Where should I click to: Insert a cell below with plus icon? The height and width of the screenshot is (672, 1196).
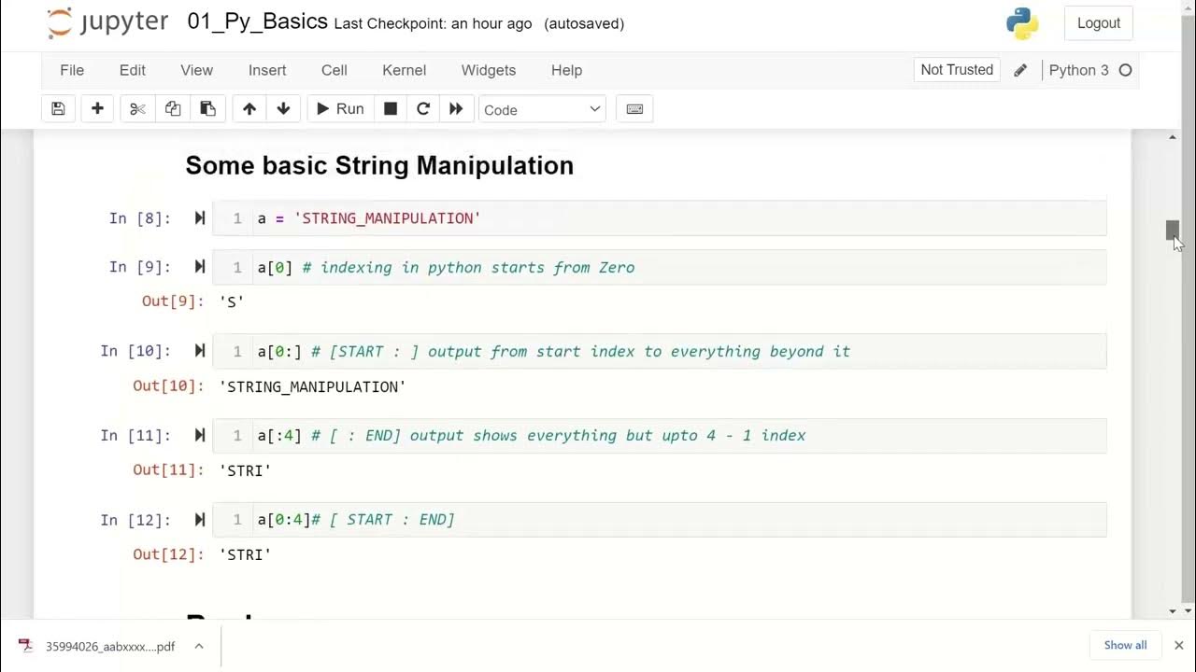tap(97, 109)
